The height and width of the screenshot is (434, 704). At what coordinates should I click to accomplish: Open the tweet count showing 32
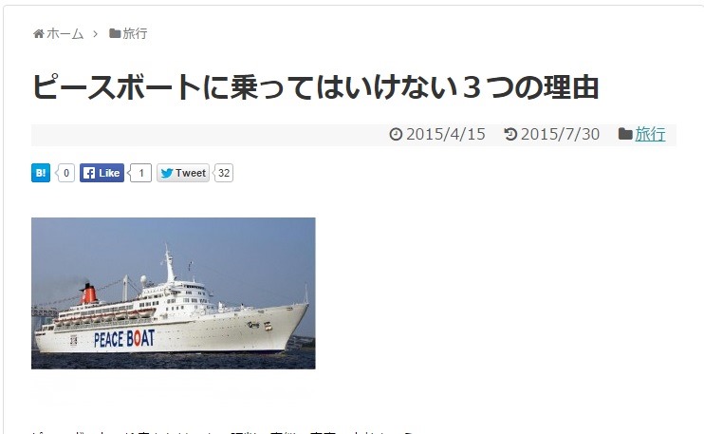click(x=223, y=173)
